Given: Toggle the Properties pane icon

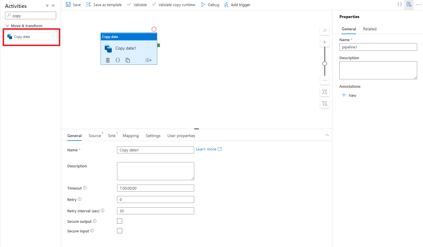Looking at the screenshot, I should [409, 4].
